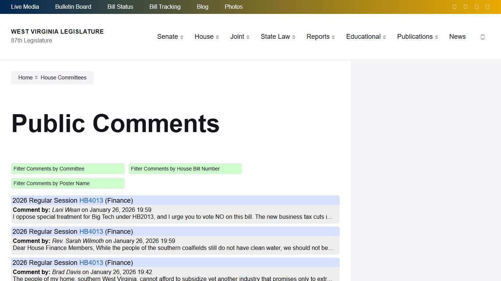Click the fourth social media icon in top bar
Screen dimensions: 501x281
pyautogui.click(x=487, y=7)
